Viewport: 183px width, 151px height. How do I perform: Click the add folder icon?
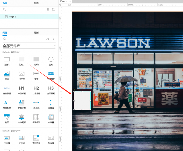[x=54, y=9]
